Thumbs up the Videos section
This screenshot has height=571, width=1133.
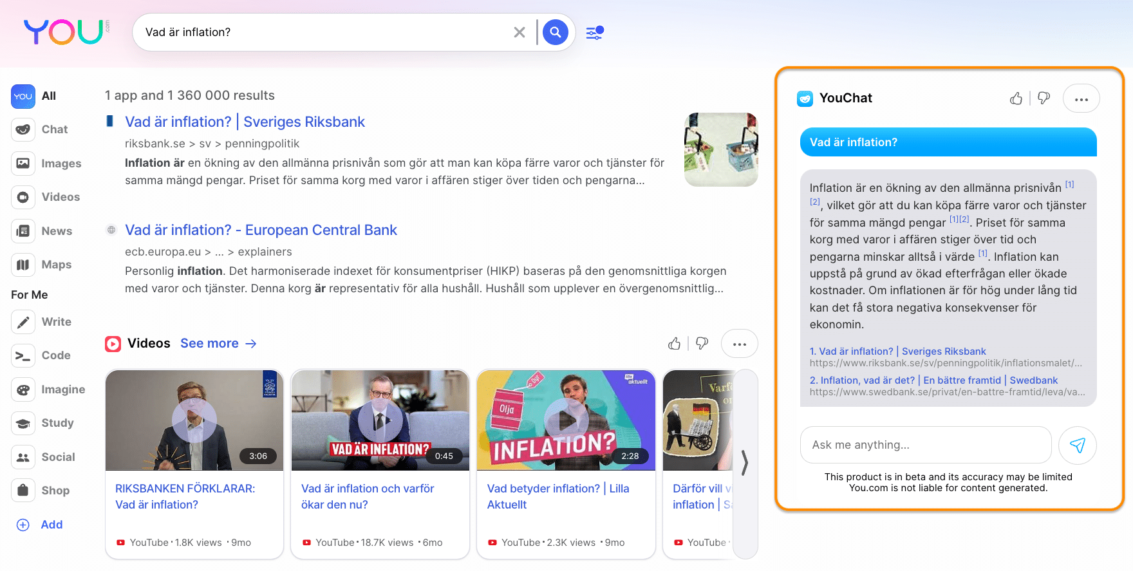click(674, 344)
